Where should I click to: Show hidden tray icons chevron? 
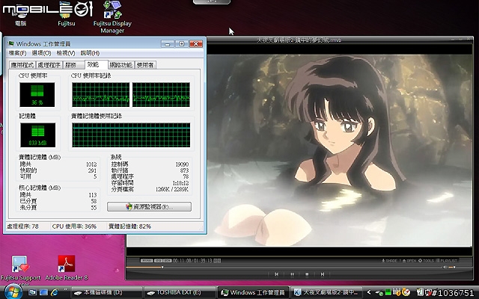point(369,292)
